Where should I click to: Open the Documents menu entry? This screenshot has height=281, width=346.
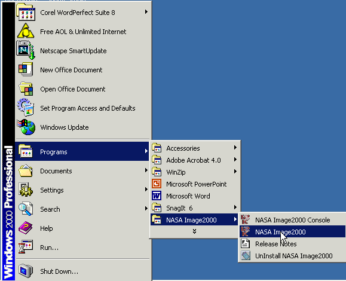click(82, 170)
